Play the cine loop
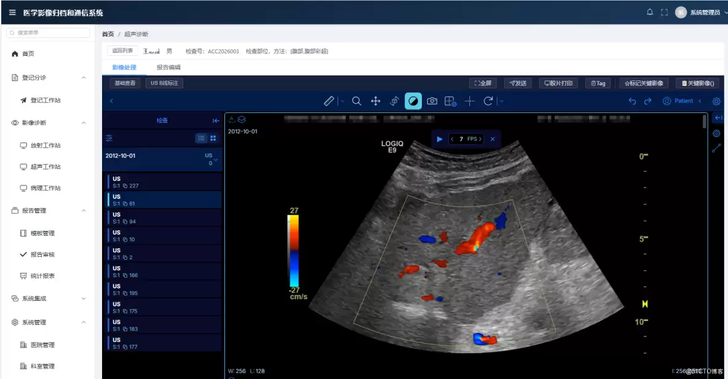728x379 pixels. (440, 139)
